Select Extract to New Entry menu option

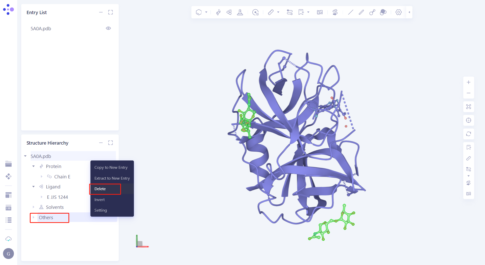coord(112,178)
